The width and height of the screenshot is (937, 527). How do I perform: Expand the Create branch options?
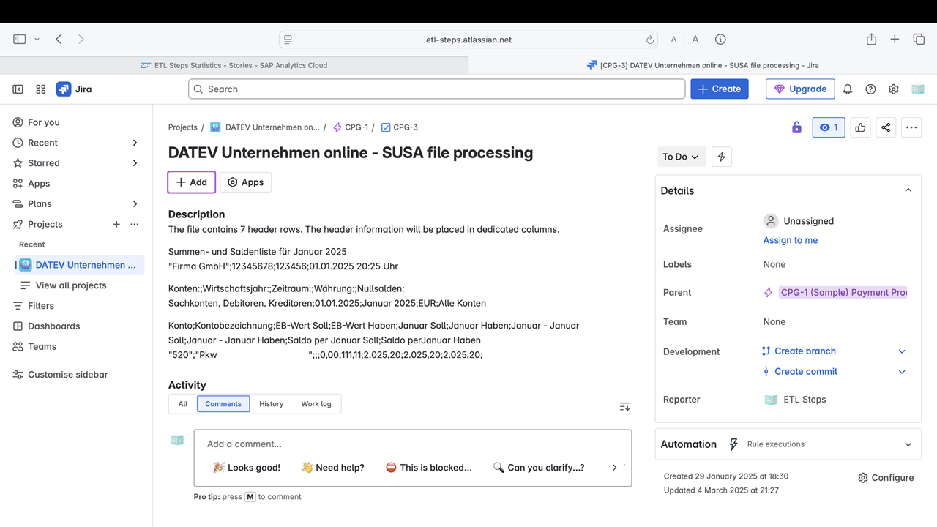tap(902, 351)
